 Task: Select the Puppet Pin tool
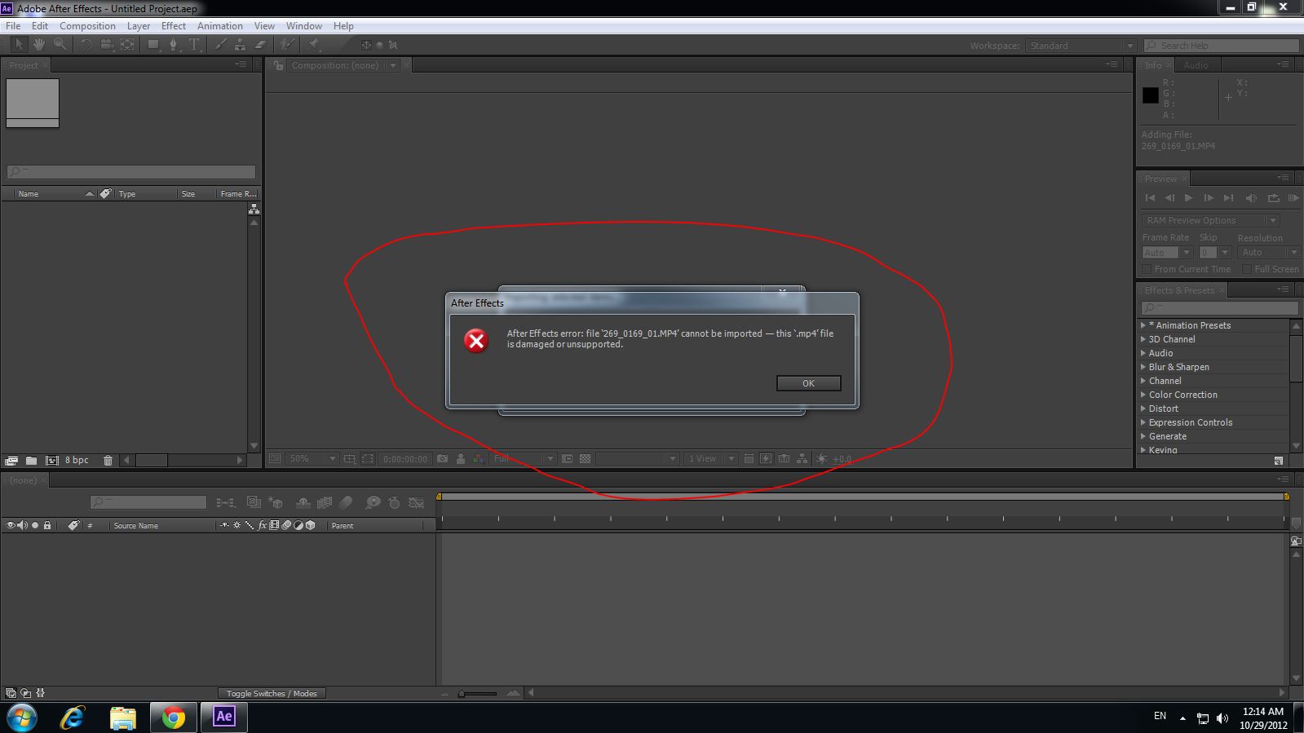click(314, 45)
